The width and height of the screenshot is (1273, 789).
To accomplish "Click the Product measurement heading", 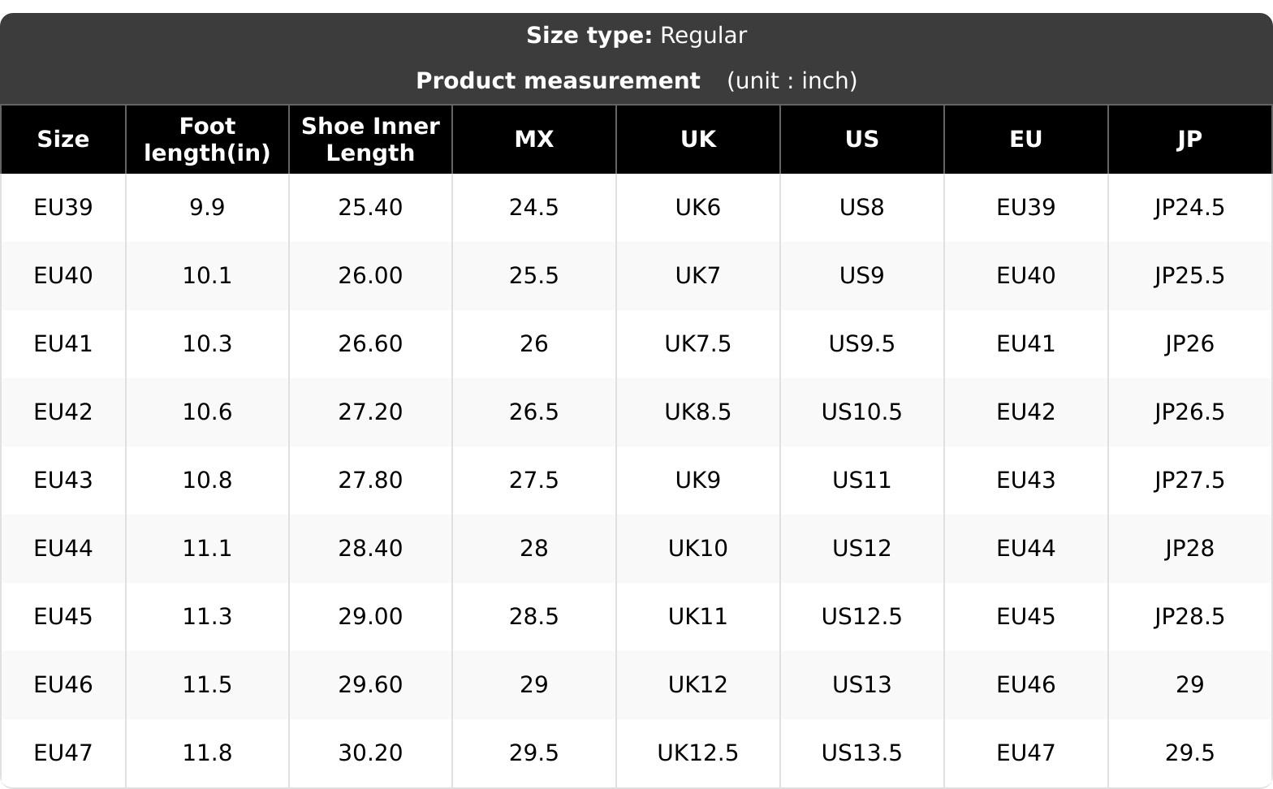I will pyautogui.click(x=558, y=81).
